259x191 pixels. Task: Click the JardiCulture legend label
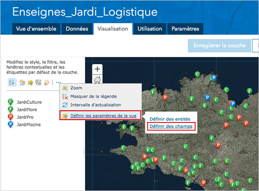pyautogui.click(x=29, y=102)
